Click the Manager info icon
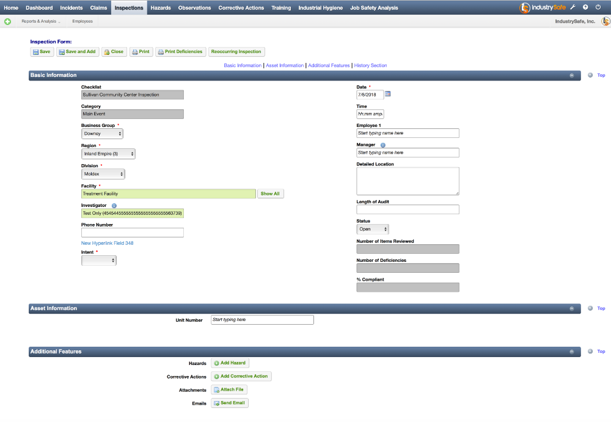Viewport: 611px width, 423px height. click(383, 145)
